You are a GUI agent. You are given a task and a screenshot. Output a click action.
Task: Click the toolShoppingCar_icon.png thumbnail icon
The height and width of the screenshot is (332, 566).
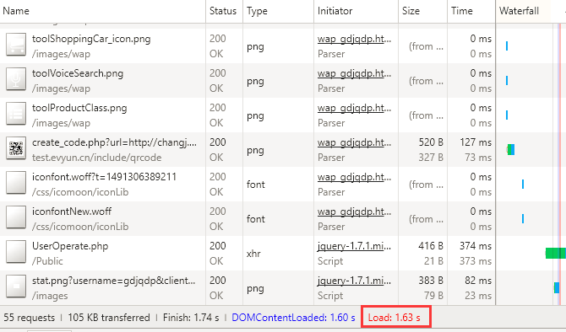(x=16, y=46)
